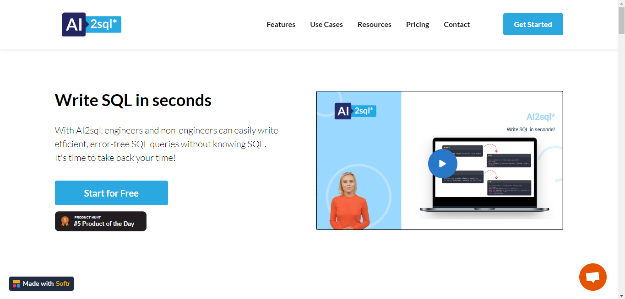625x299 pixels.
Task: Click the AI2sql logo inside the video
Action: click(x=355, y=111)
